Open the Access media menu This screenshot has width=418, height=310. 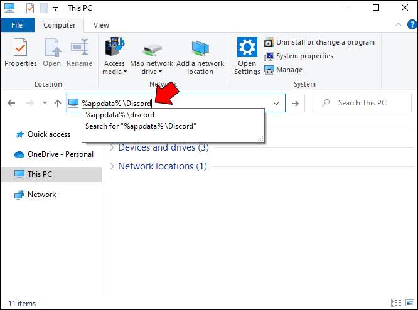tap(114, 56)
